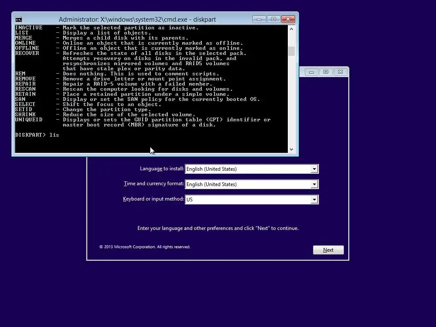Screen dimensions: 436x327
Task: Click the Keyboard input method dropdown arrow
Action: (314, 199)
